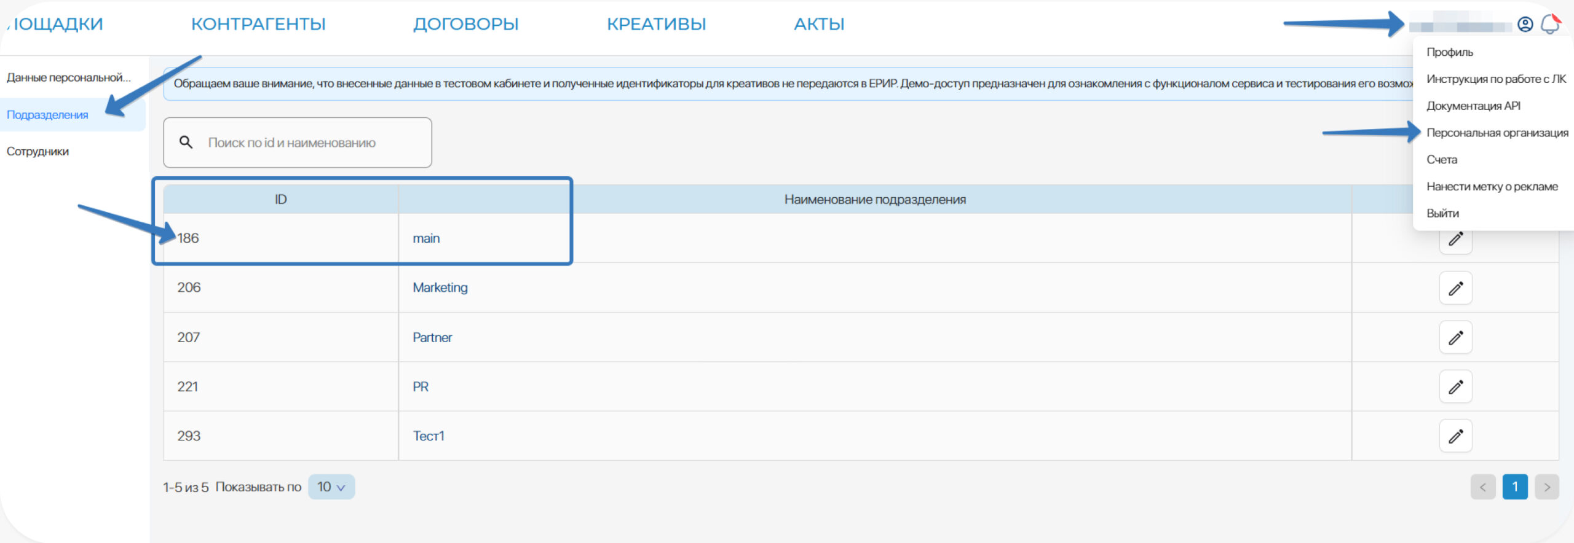
Task: Open the Креативы tab
Action: tap(656, 24)
